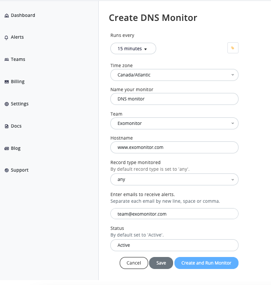The width and height of the screenshot is (271, 285).
Task: Click the Settings gear icon
Action: [x=7, y=104]
